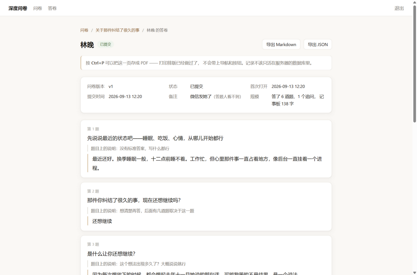Screen dimensions: 417x275
Task: Click the scrollbar down arrow
Action: pyautogui.click(x=415, y=273)
